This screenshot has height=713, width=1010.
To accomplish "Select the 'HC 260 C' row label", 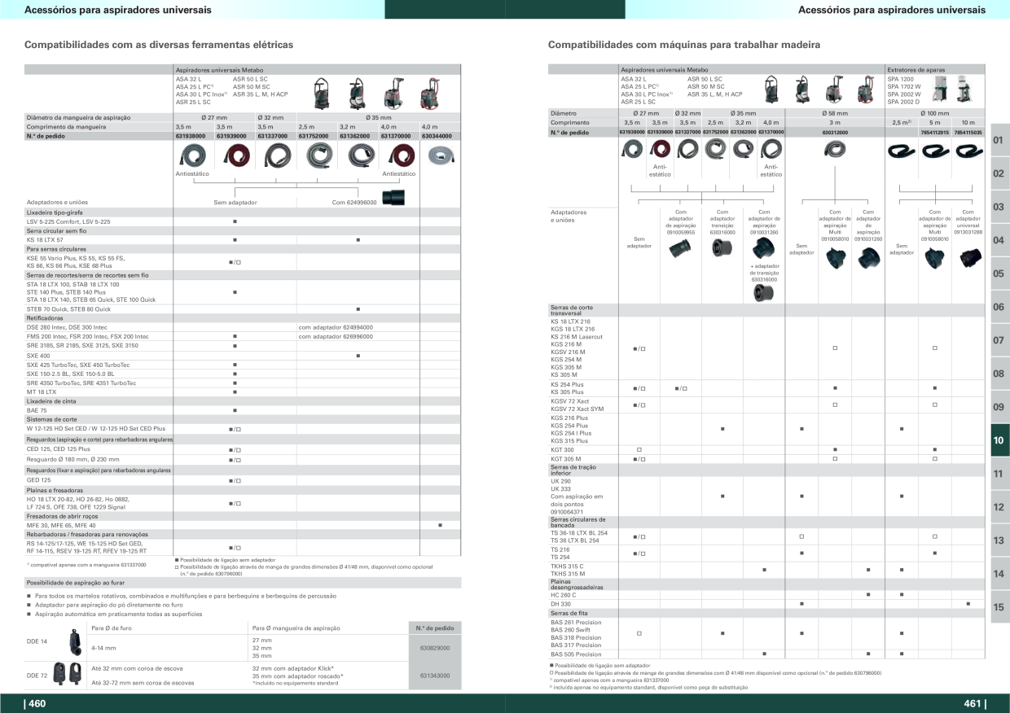I will (564, 595).
